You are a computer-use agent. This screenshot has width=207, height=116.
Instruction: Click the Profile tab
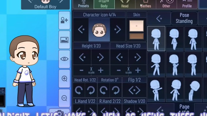(x=187, y=4)
